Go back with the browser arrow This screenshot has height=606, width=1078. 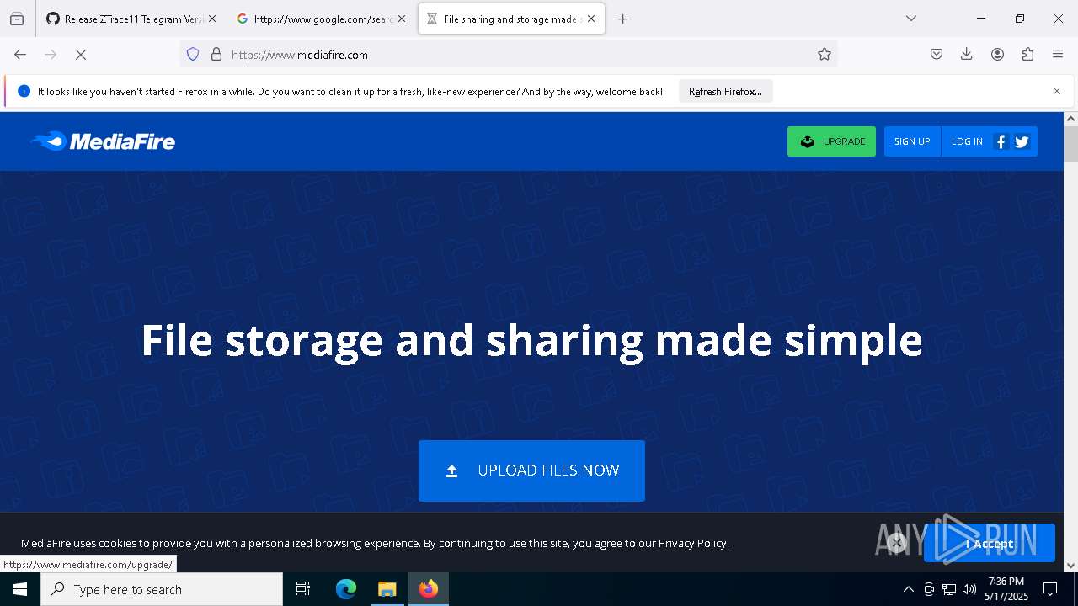coord(20,55)
